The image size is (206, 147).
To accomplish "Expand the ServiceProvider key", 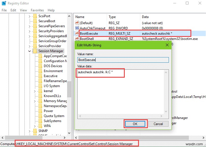I will [30, 46].
